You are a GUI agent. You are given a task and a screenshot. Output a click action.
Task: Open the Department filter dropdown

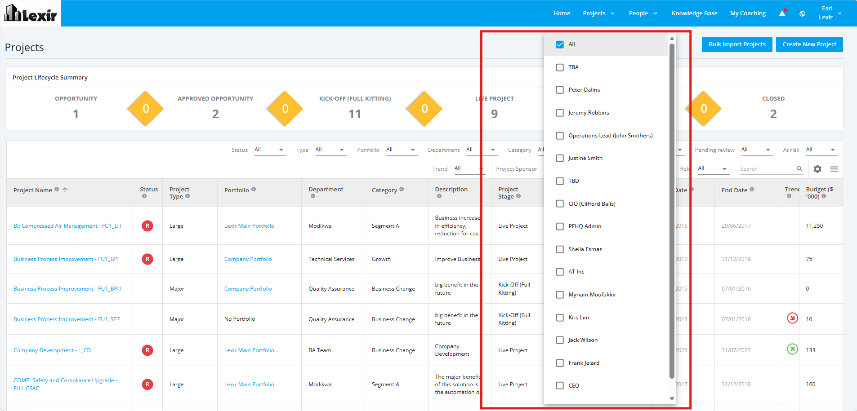tap(481, 150)
